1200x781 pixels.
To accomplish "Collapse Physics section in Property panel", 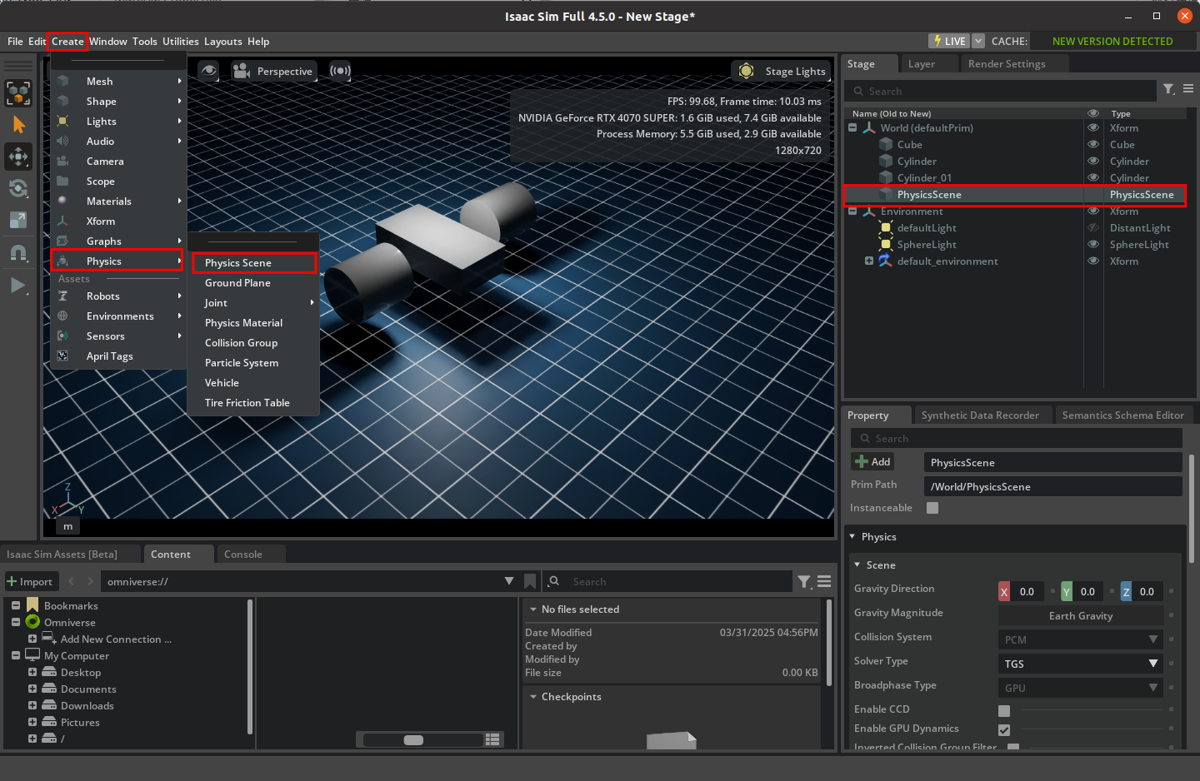I will 852,537.
